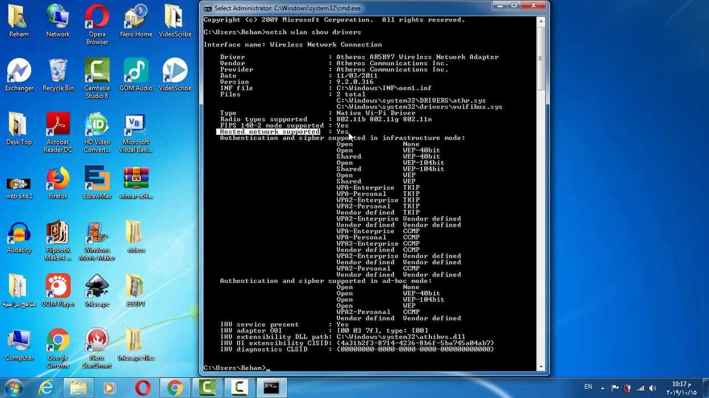The image size is (709, 398).
Task: Launch Internet Explorer from the taskbar
Action: 46,387
